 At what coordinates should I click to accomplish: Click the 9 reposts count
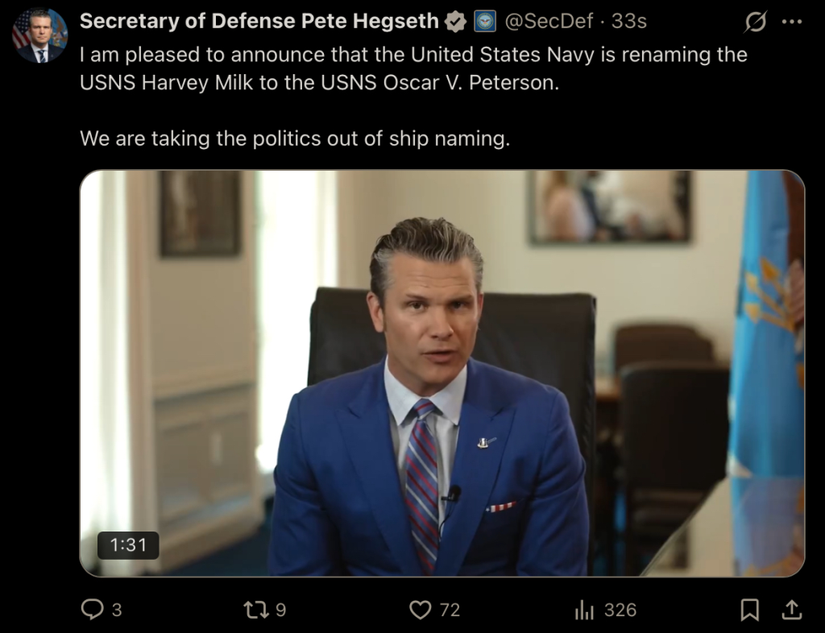click(280, 610)
